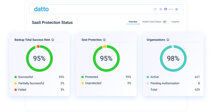Click the 5% Unprotected value
Screen dimensions: 213x112
coord(129,83)
